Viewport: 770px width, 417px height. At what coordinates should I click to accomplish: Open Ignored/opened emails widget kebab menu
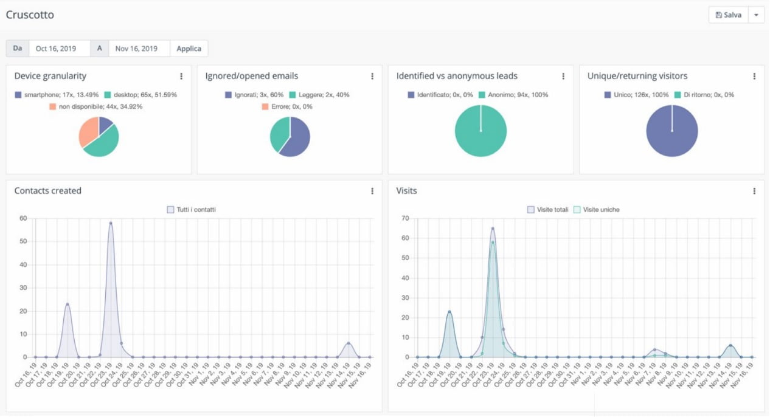(x=372, y=77)
